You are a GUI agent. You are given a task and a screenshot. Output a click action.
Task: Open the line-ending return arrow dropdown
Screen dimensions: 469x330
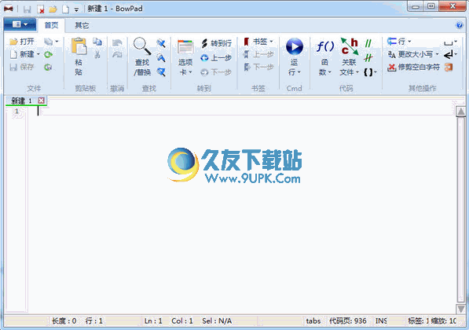pos(450,54)
